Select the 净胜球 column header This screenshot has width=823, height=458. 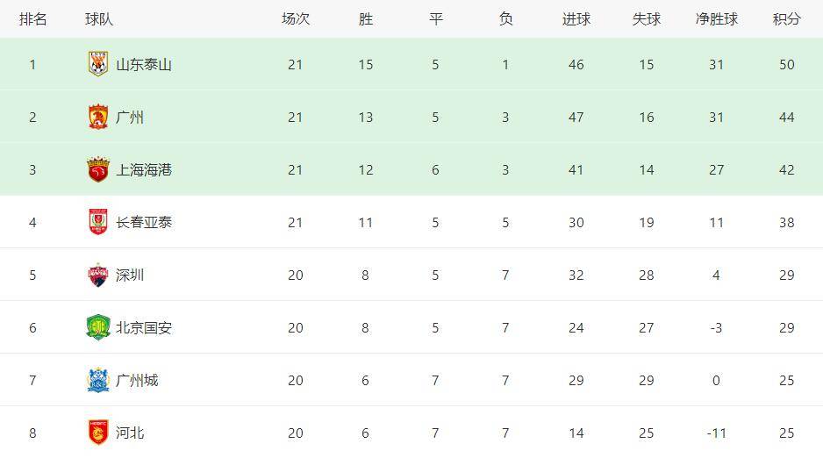tap(717, 19)
